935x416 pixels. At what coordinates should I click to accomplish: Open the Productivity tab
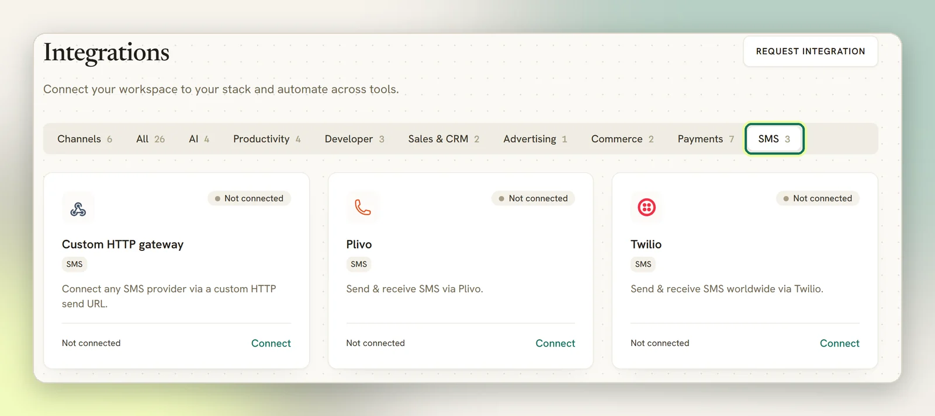pyautogui.click(x=267, y=139)
